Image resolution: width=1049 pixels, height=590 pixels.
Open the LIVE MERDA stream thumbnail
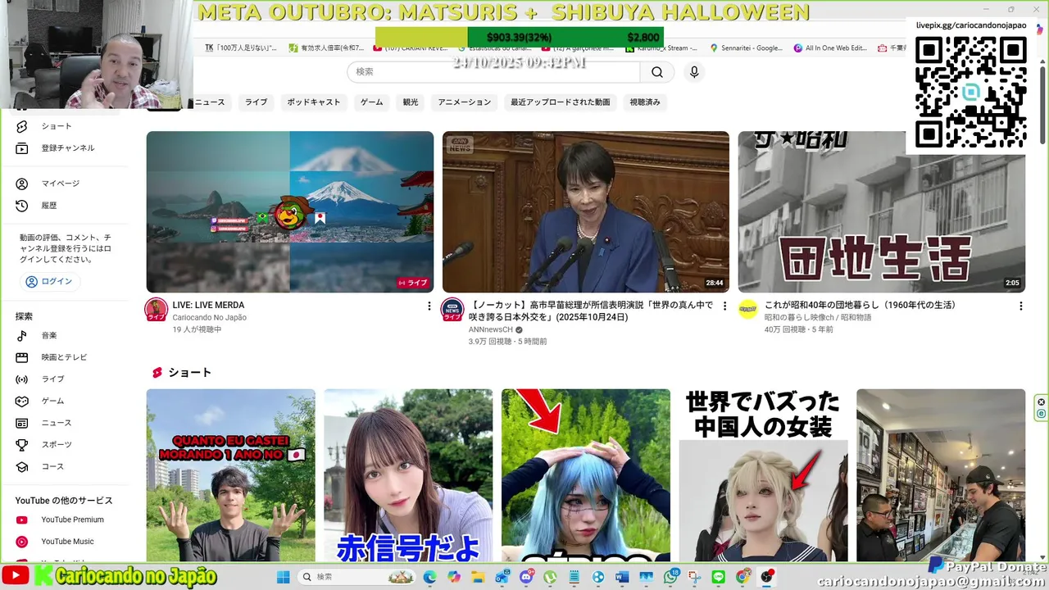tap(290, 211)
